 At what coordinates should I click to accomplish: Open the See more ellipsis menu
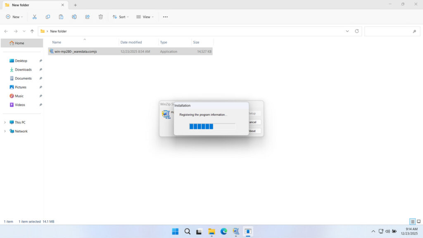165,17
